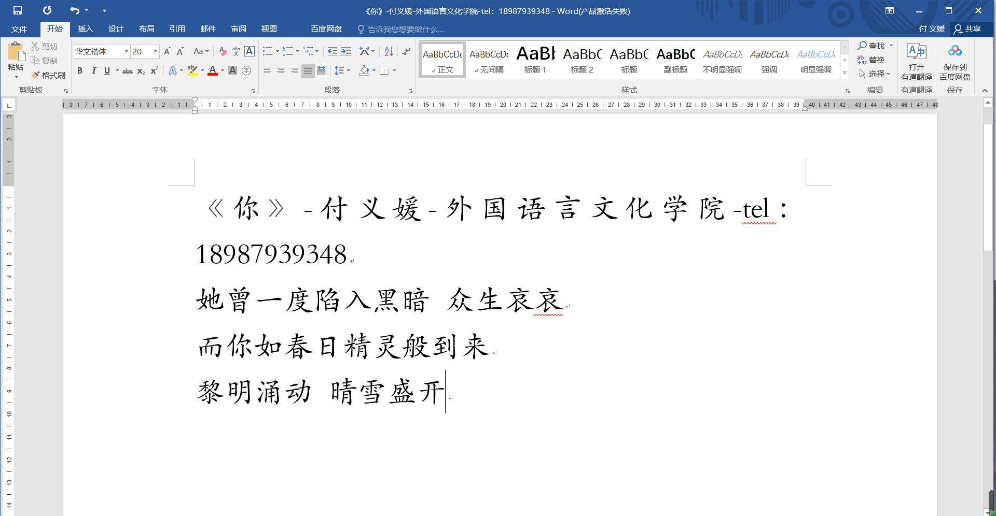Toggle Italic formatting

93,70
